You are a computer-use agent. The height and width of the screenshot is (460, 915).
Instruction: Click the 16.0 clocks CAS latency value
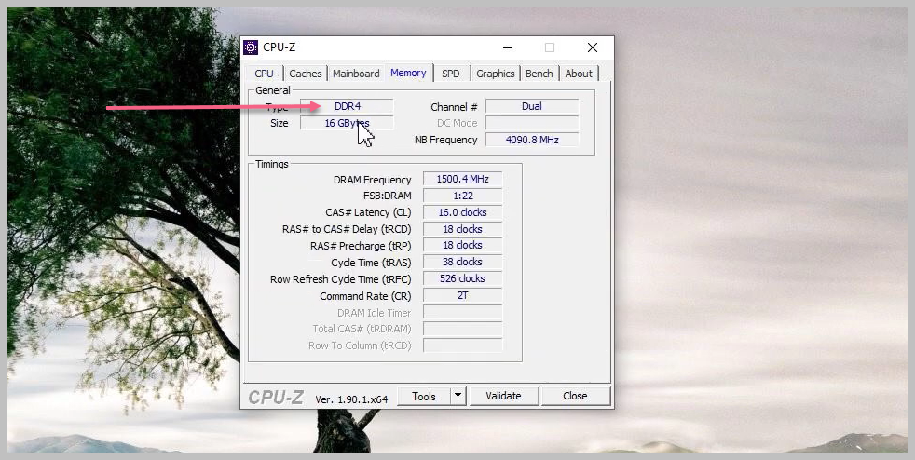pyautogui.click(x=463, y=212)
